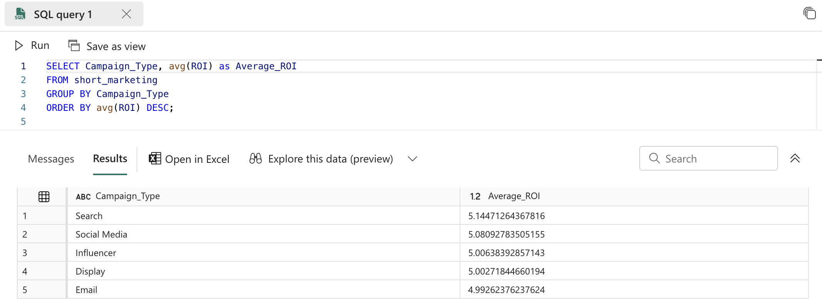Run the SQL query
This screenshot has width=822, height=308.
(x=32, y=45)
